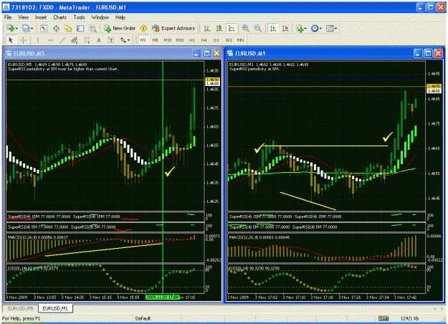Click the Default profile in status bar
Image resolution: width=448 pixels, height=324 pixels.
143,318
